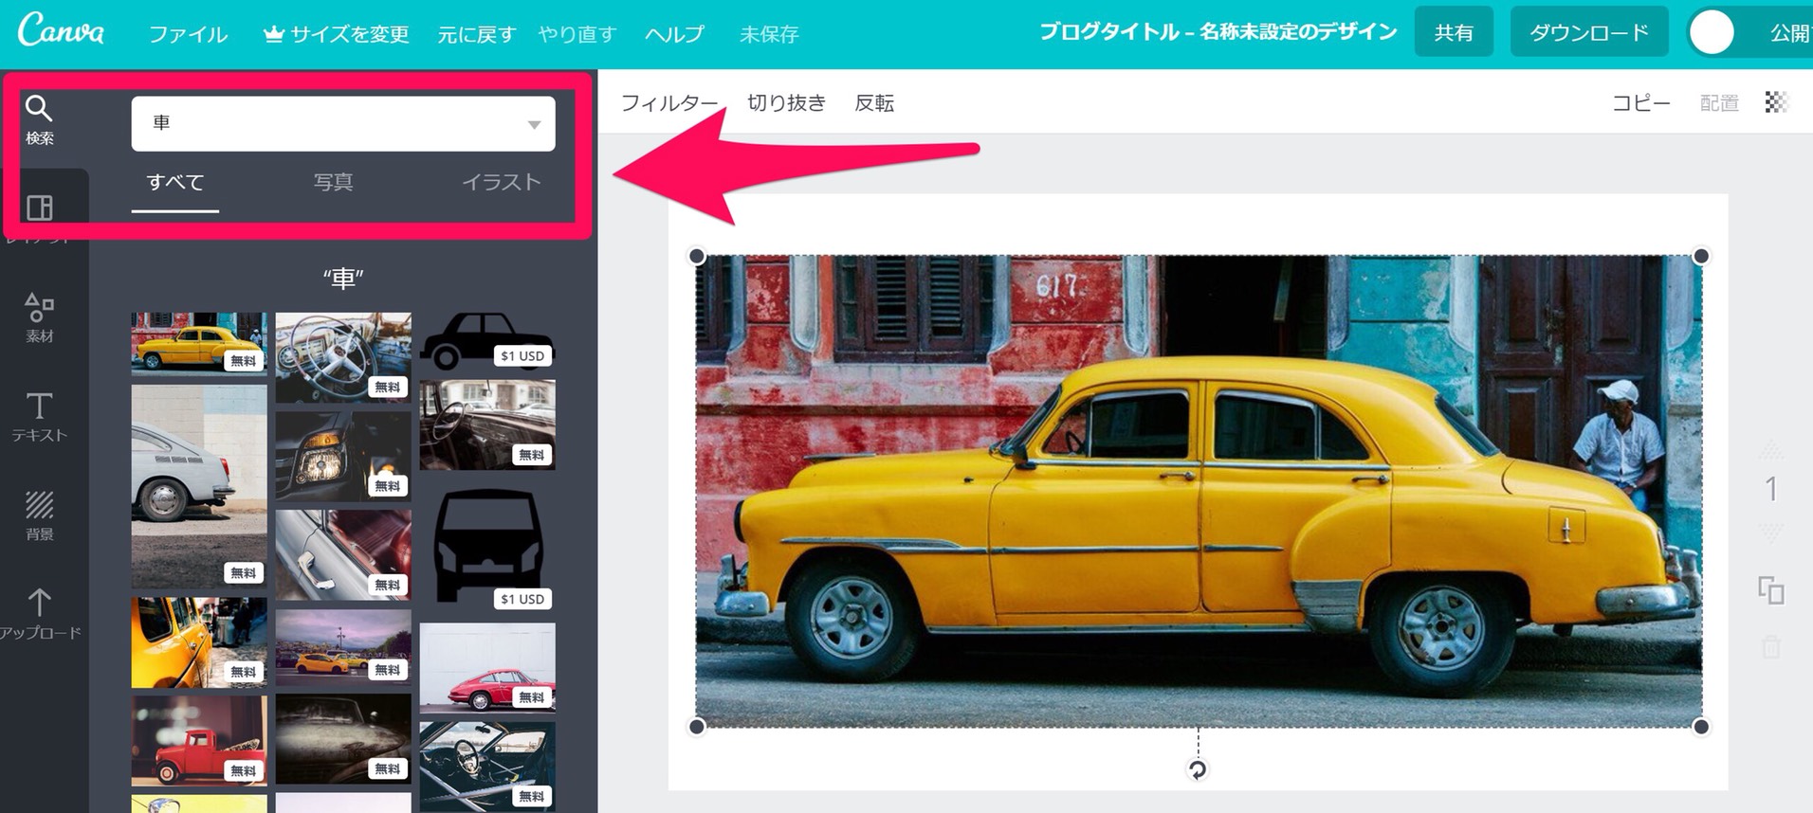Select the black van front silhouette thumbnail

[x=487, y=546]
